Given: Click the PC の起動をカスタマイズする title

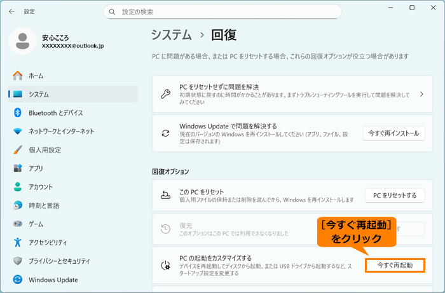Looking at the screenshot, I should coord(216,258).
